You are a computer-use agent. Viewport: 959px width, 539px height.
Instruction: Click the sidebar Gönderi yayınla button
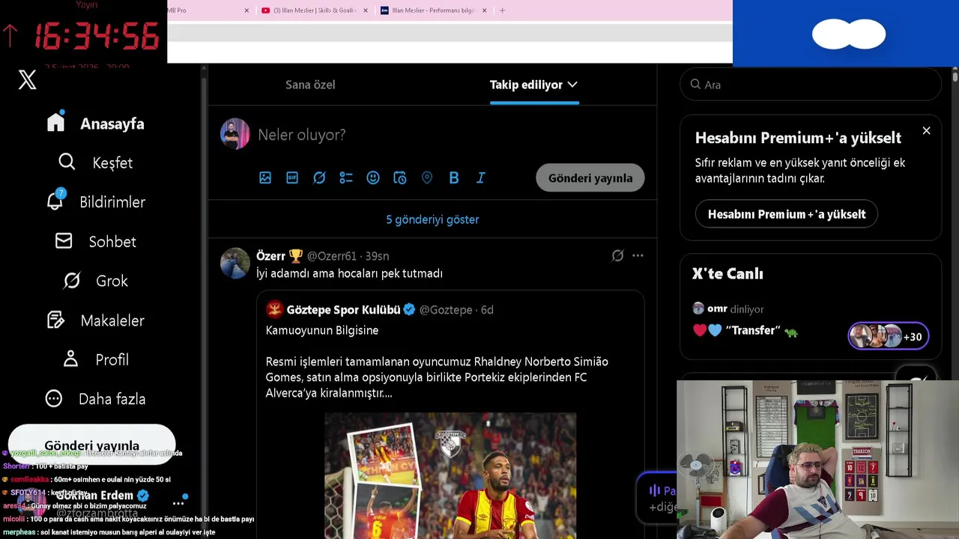tap(91, 445)
